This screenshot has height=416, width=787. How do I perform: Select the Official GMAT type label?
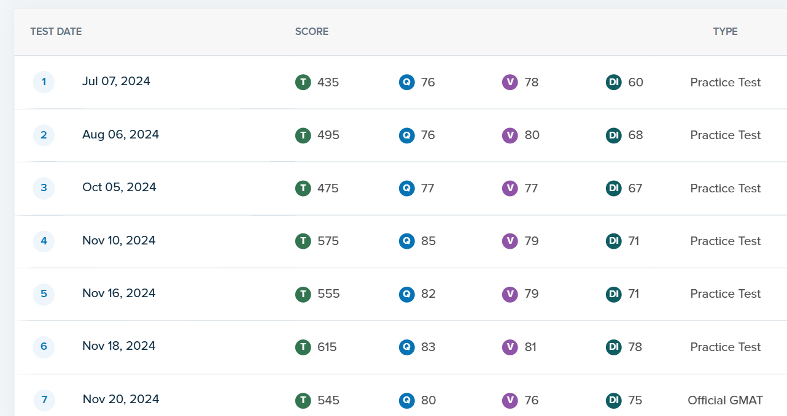[x=725, y=400]
